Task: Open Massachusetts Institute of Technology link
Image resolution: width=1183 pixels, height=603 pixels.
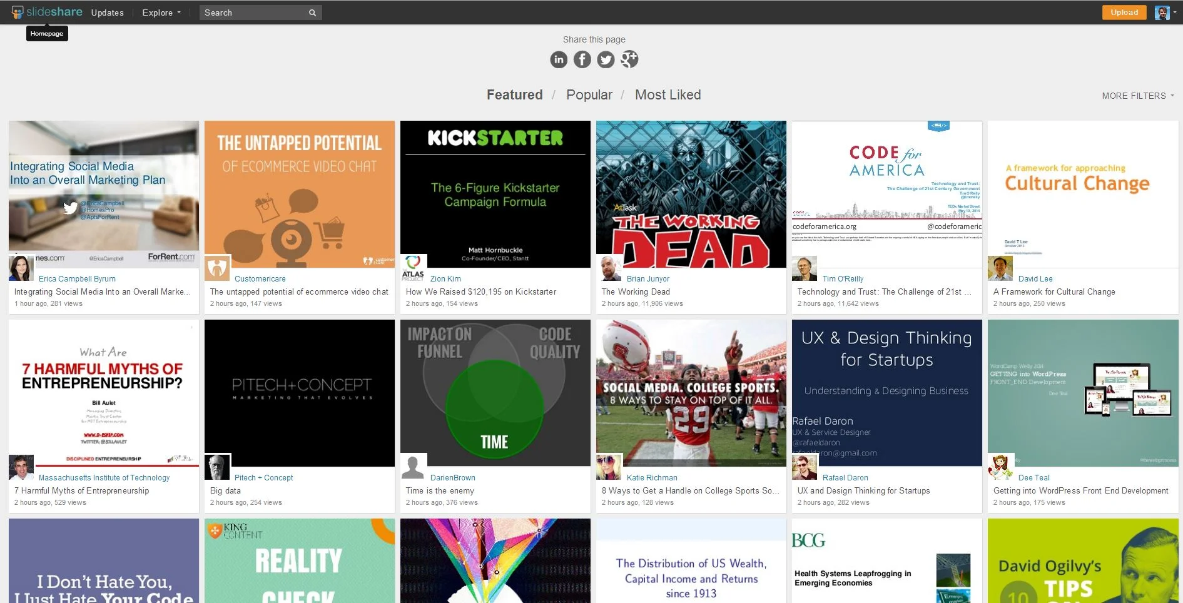Action: point(104,478)
